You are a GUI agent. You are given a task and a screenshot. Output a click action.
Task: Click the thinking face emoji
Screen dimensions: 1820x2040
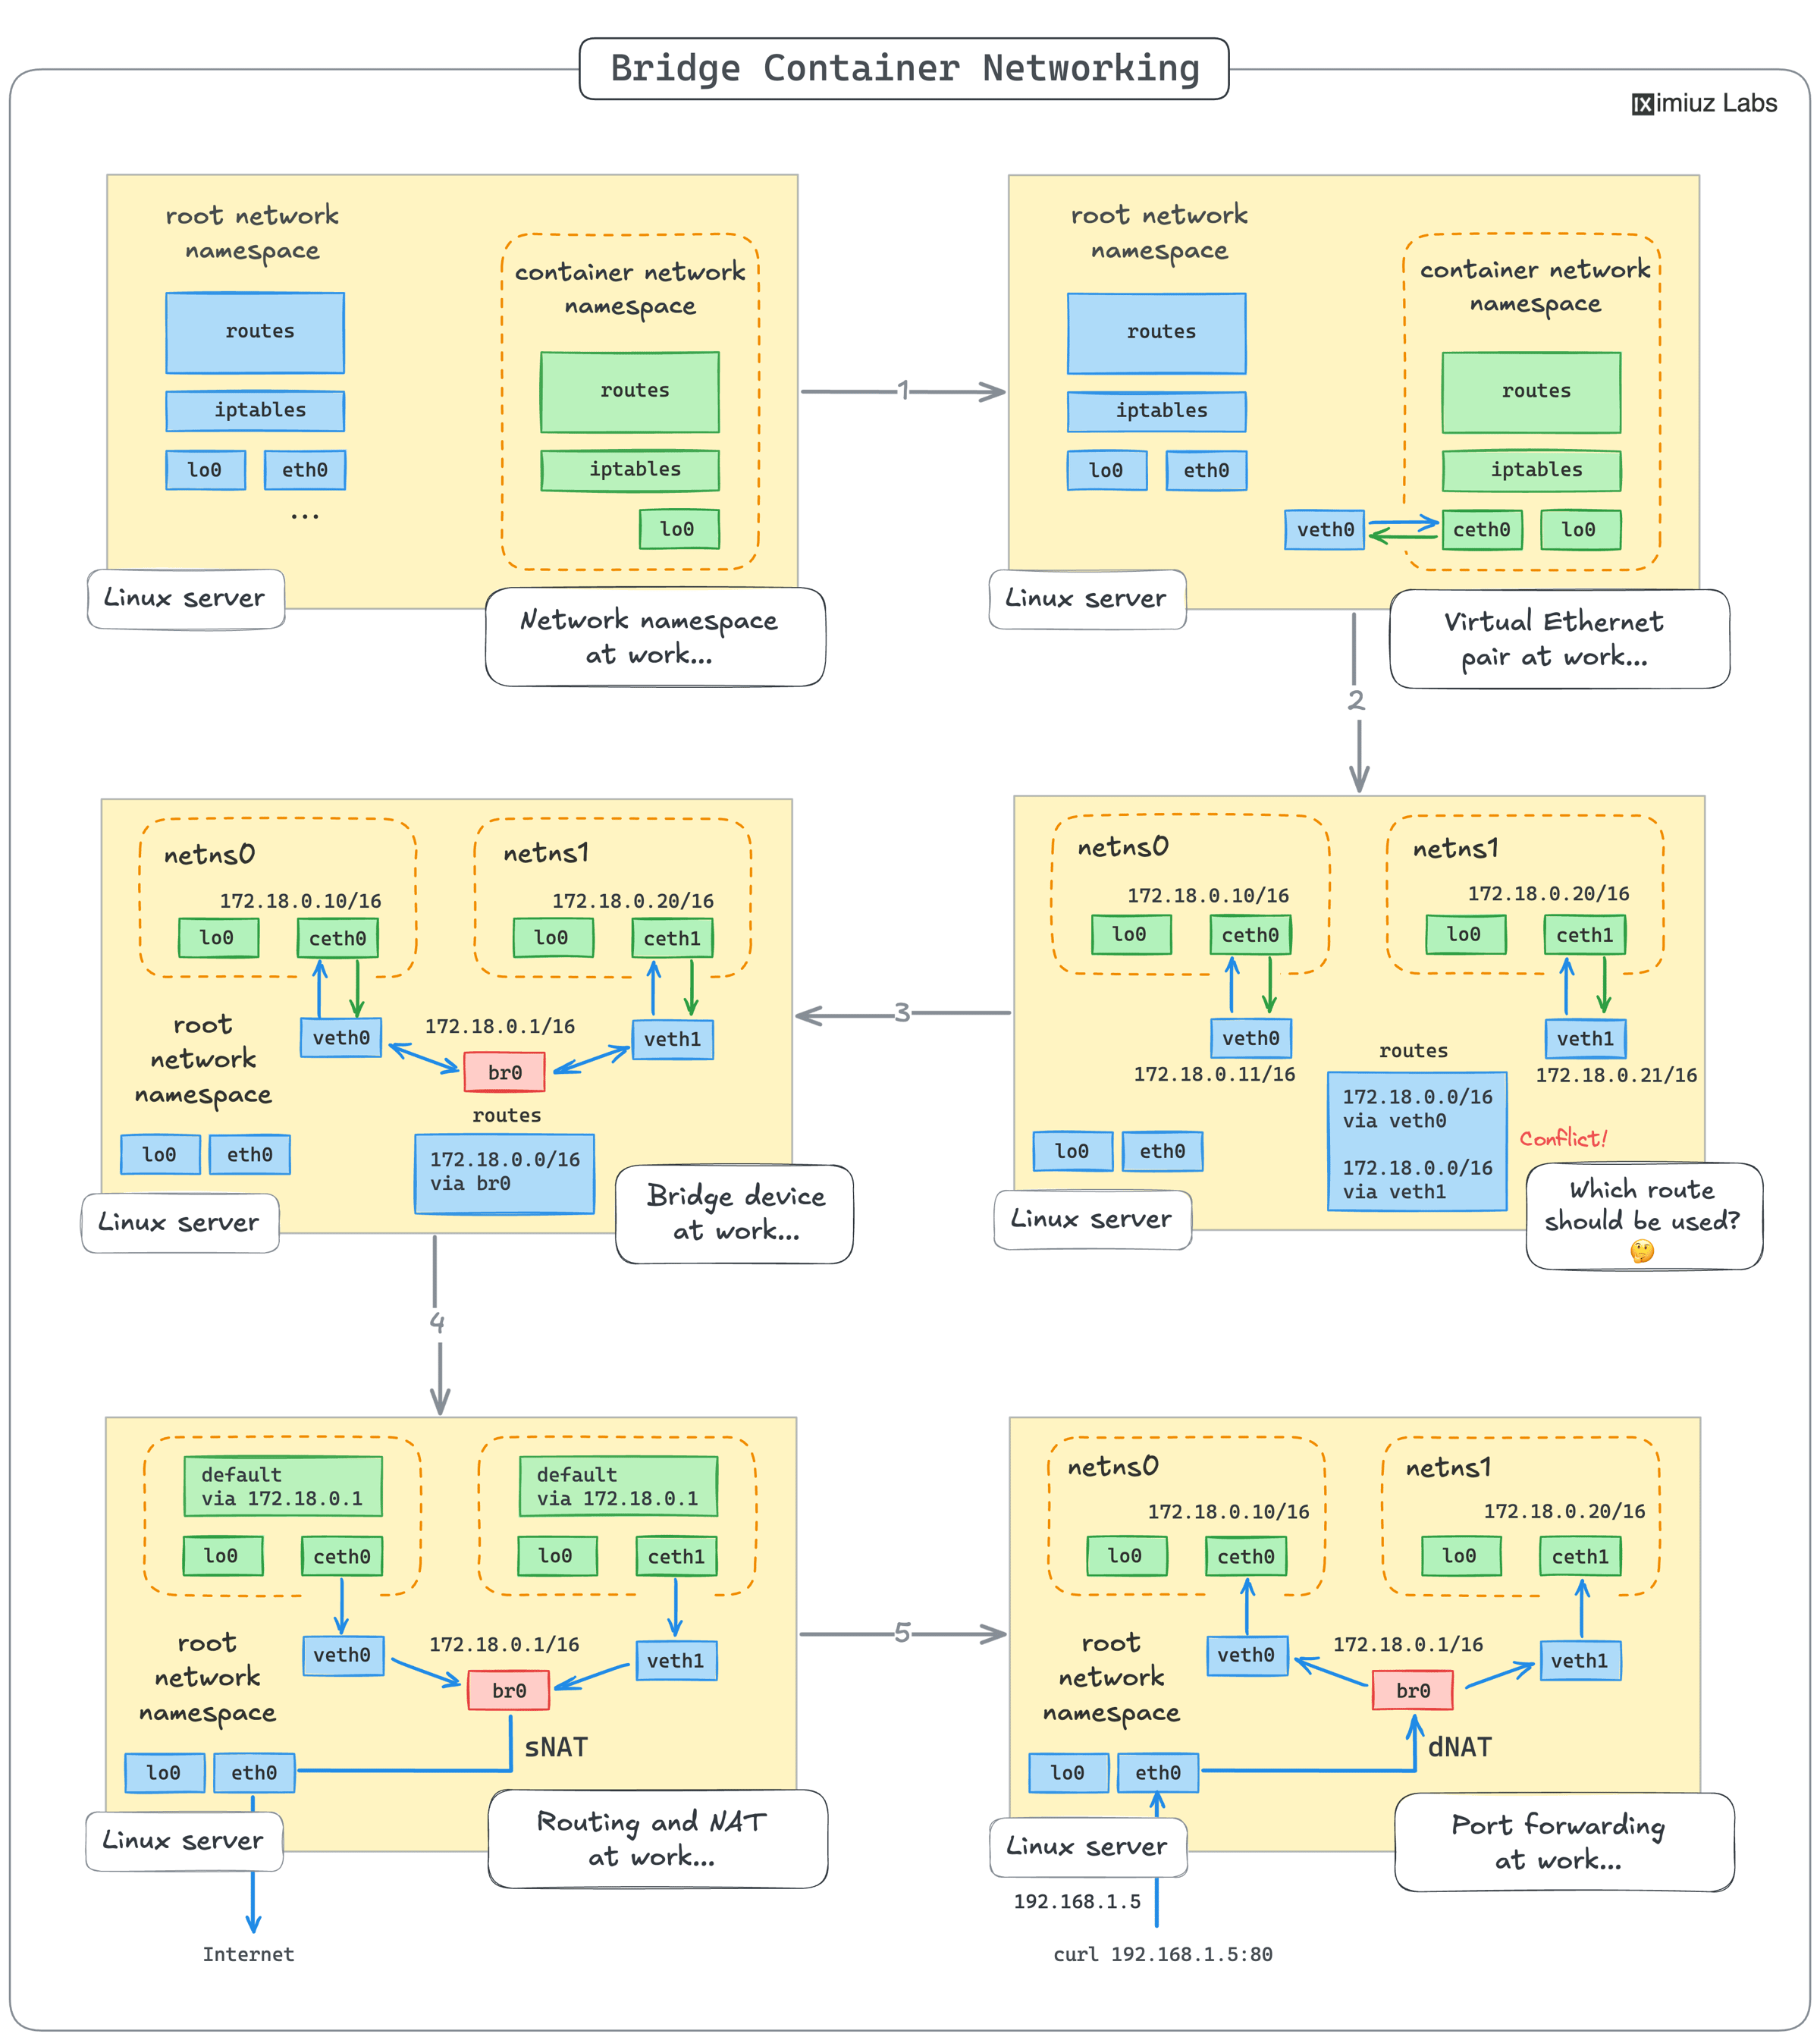pos(1641,1251)
